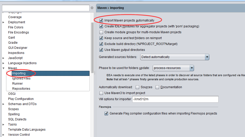
Task: Select Version Control settings entry
Action: [x=19, y=135]
